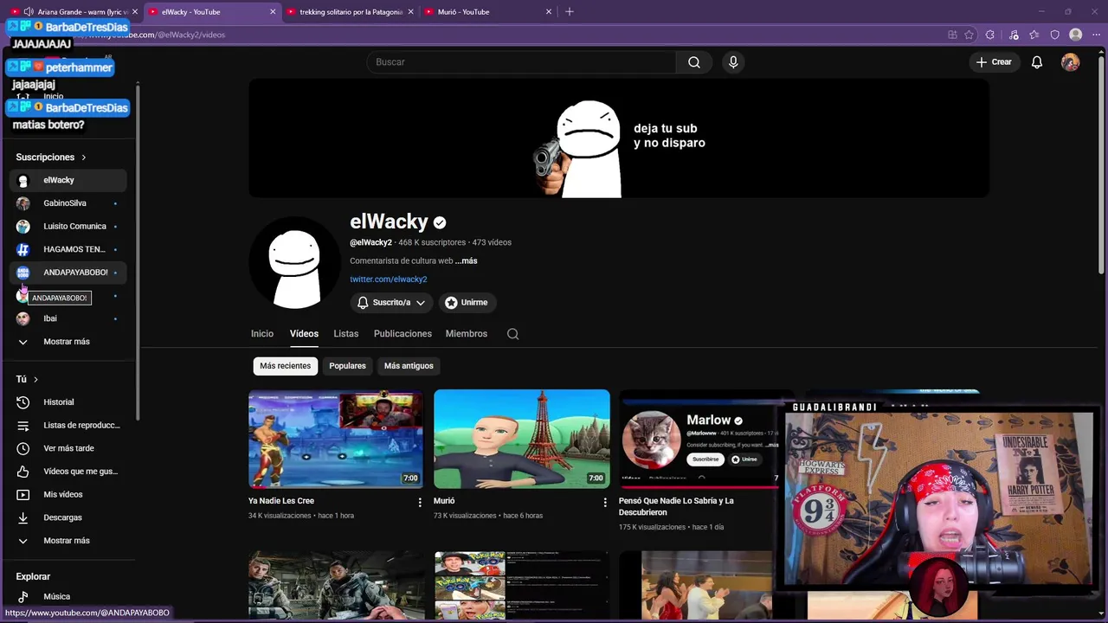Click the Unirme membership button
Image resolution: width=1108 pixels, height=623 pixels.
point(467,303)
